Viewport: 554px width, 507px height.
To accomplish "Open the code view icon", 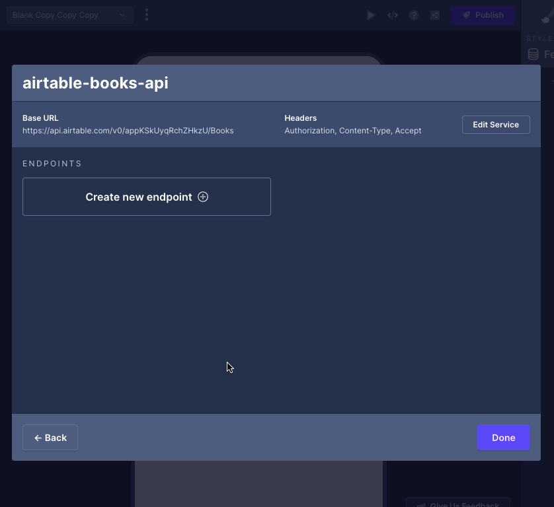I will 393,15.
